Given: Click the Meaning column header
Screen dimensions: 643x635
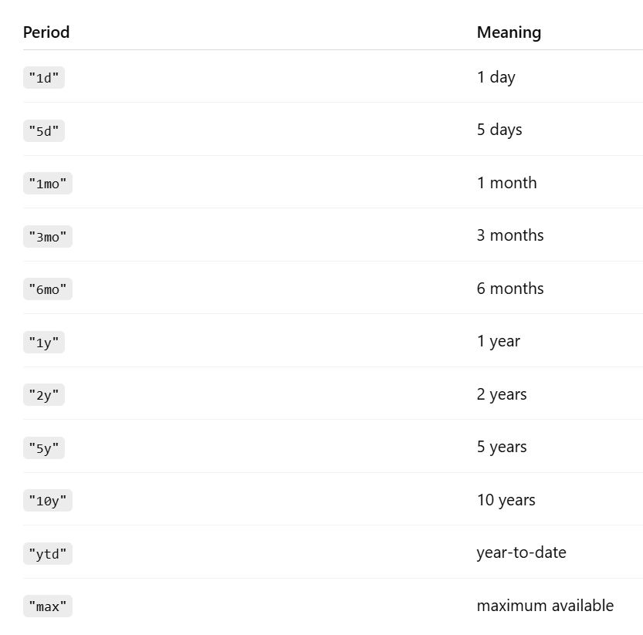Looking at the screenshot, I should point(509,32).
